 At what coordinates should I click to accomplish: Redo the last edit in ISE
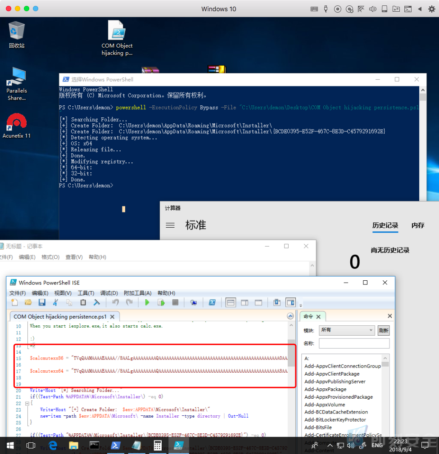[129, 302]
